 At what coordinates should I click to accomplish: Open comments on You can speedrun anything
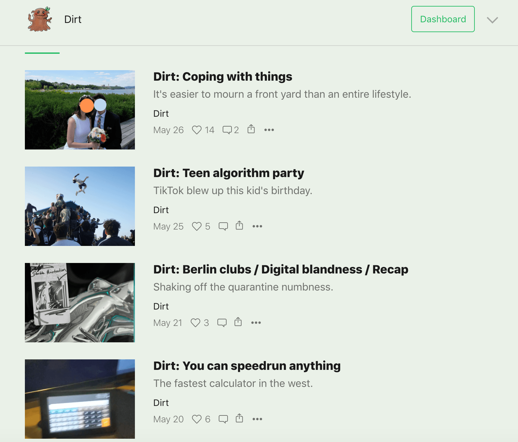[223, 419]
